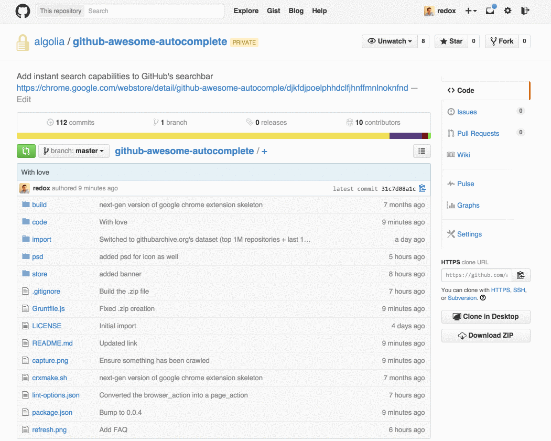Viewport: 551px width, 441px height.
Task: Open account settings gear icon
Action: point(507,11)
